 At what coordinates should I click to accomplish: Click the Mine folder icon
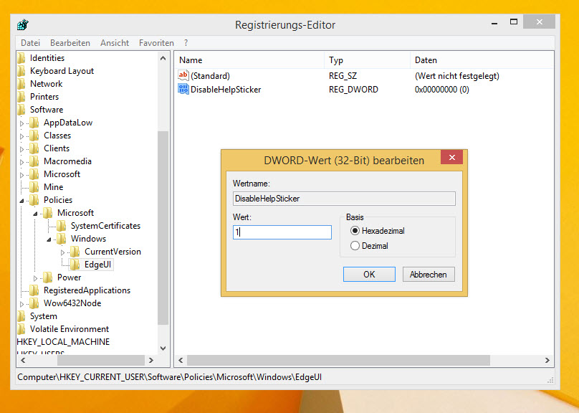click(x=34, y=186)
